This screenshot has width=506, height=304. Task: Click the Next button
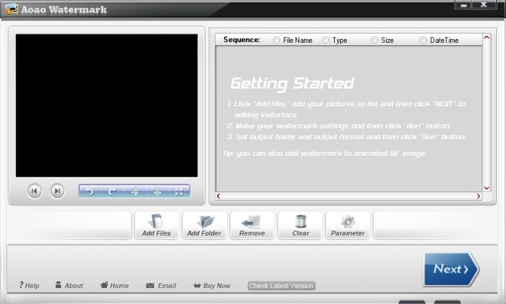point(451,269)
